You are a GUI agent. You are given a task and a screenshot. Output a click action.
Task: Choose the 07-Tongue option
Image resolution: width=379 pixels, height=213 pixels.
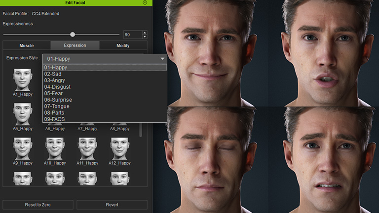pyautogui.click(x=57, y=106)
